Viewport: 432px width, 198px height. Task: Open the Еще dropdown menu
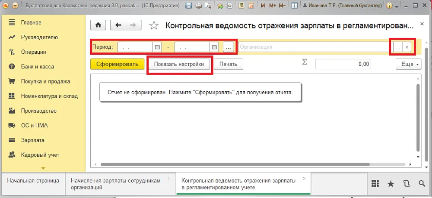click(409, 64)
